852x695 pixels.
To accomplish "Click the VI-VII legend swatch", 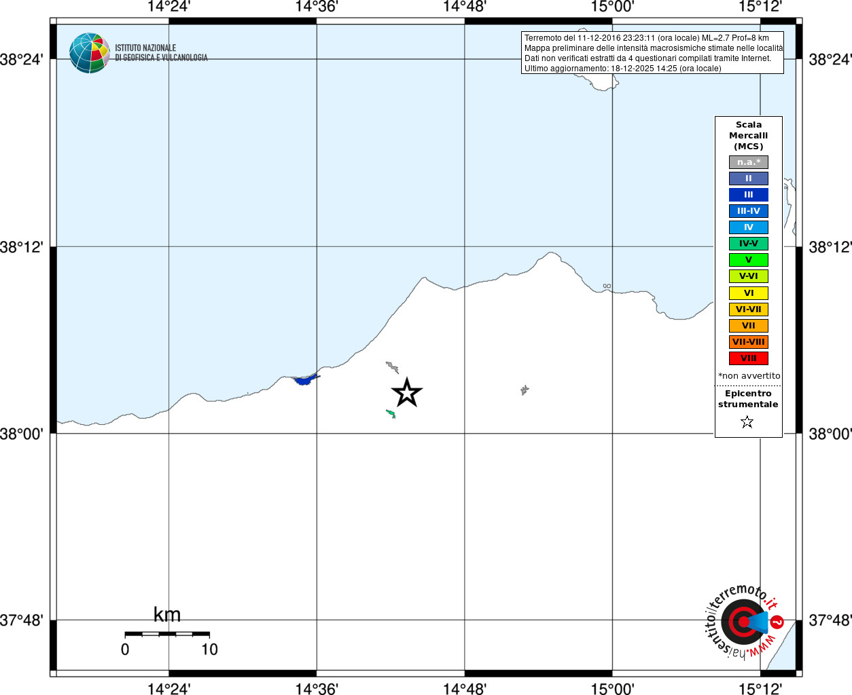I will [x=749, y=309].
